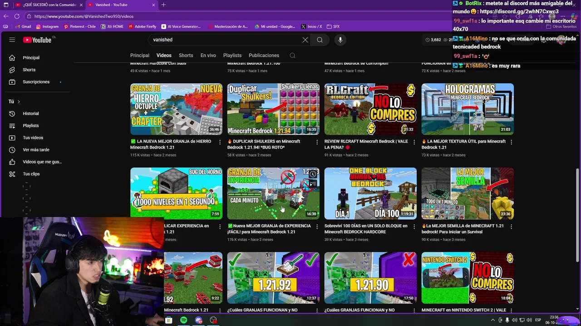
Task: Search within channel using the magnifier icon
Action: [292, 56]
